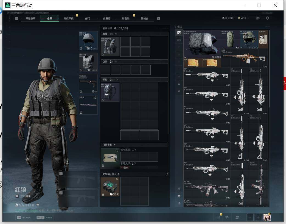Toggle the 显示装备 checkbox
286x224 pixels.
coord(17,196)
